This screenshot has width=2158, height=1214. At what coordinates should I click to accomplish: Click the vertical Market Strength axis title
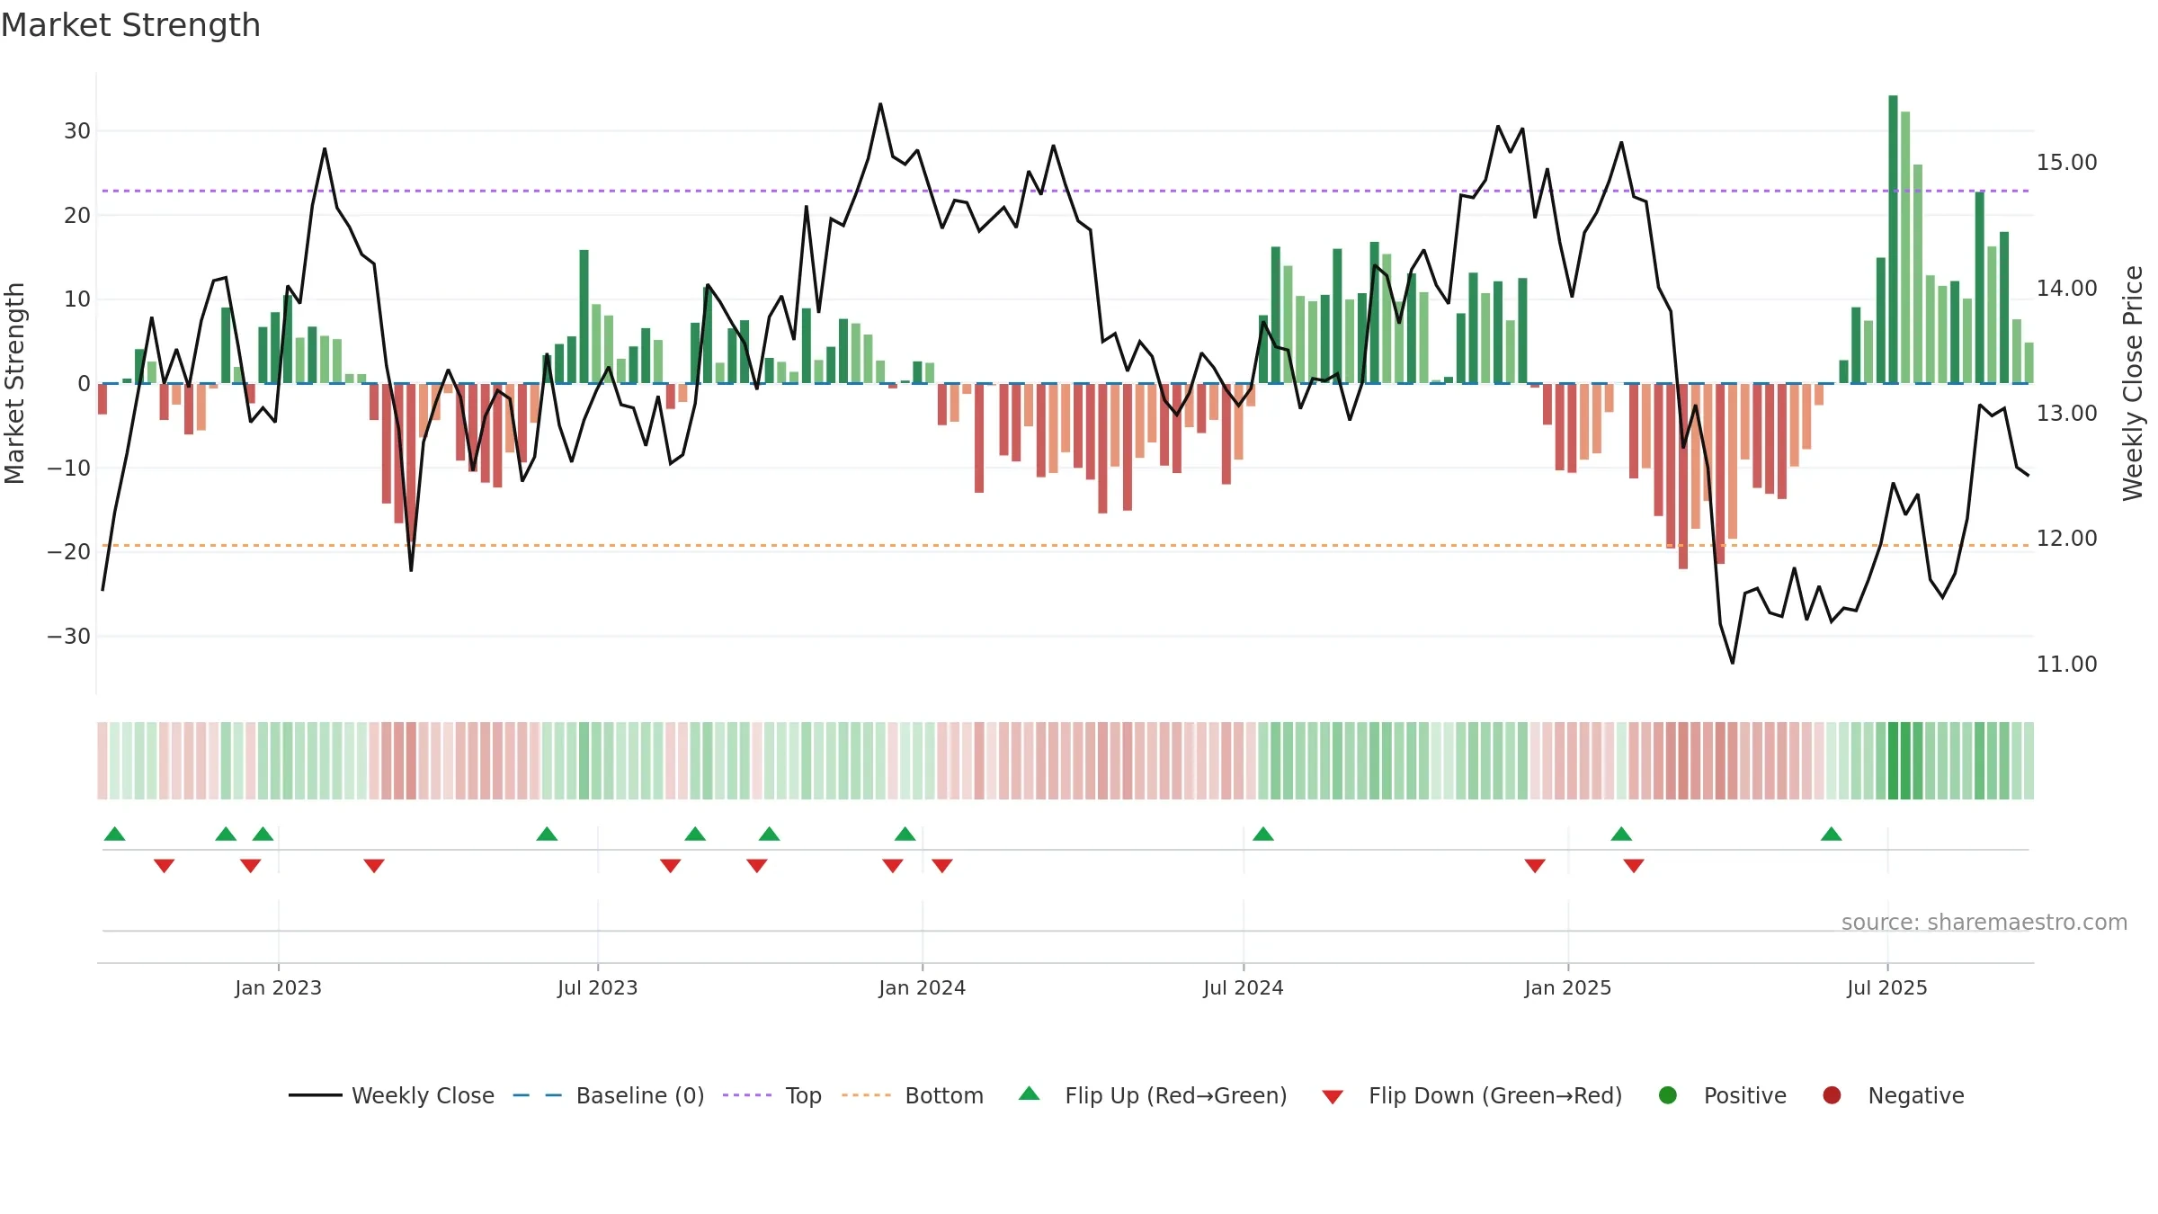[x=14, y=383]
